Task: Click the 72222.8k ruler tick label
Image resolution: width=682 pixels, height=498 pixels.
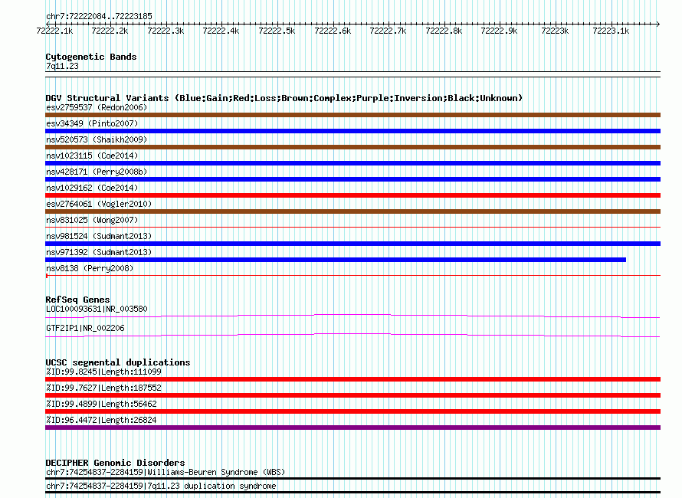Action: 444,31
